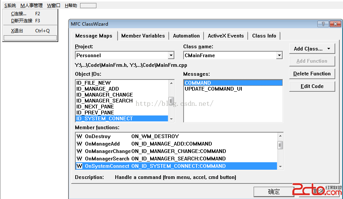Switch to the Member Variables tab
This screenshot has width=343, height=199.
click(143, 36)
